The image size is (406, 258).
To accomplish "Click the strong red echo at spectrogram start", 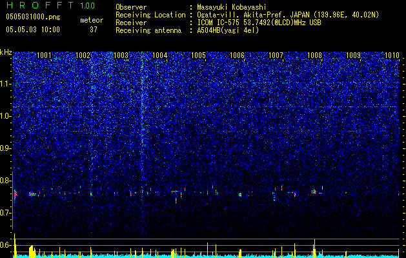I will 15,194.
